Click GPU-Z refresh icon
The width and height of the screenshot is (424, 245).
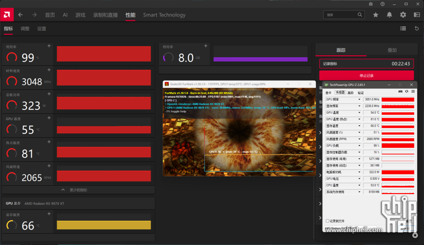point(407,92)
